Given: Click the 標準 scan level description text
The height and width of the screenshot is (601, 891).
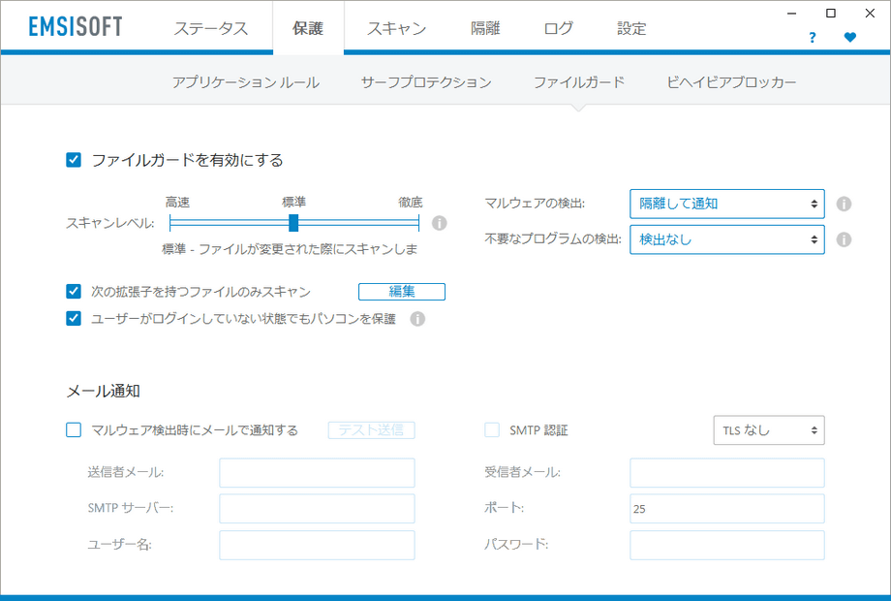Looking at the screenshot, I should point(290,249).
